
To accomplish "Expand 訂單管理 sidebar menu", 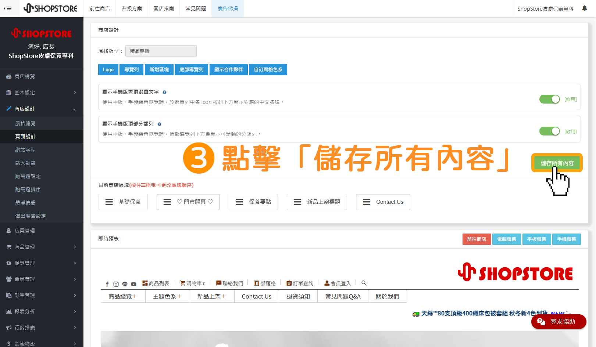I will click(42, 295).
